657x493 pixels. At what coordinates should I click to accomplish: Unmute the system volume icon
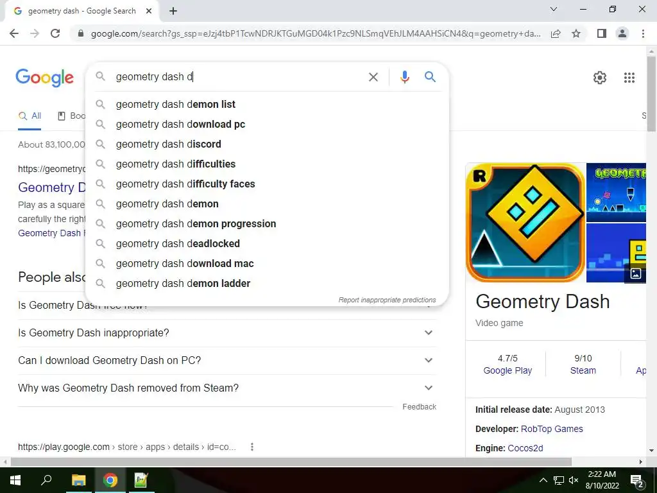[x=574, y=480]
